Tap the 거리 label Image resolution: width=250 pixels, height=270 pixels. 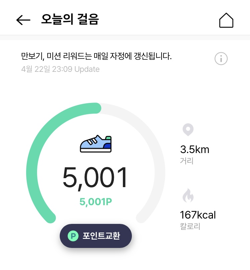pyautogui.click(x=187, y=161)
